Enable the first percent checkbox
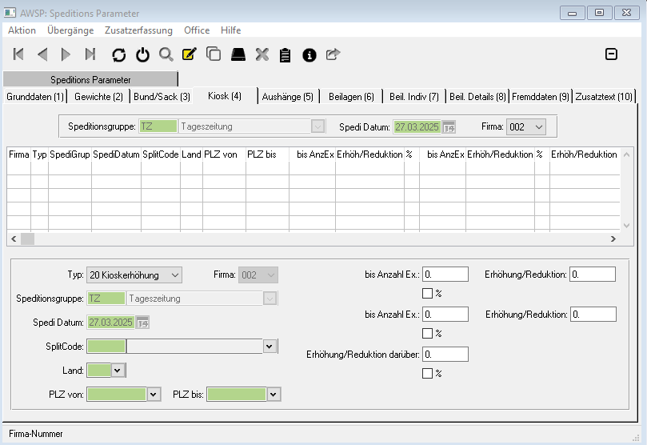647x445 pixels. [x=427, y=293]
